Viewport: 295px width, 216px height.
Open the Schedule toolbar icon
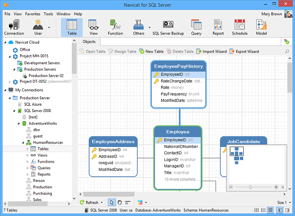pos(239,27)
